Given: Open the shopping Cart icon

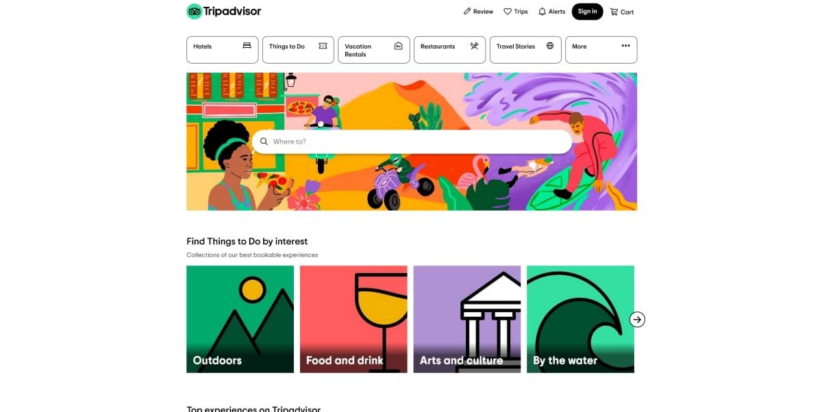Looking at the screenshot, I should coord(614,12).
